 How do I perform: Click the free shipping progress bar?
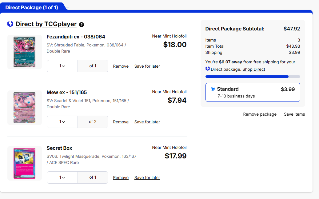[x=253, y=77]
